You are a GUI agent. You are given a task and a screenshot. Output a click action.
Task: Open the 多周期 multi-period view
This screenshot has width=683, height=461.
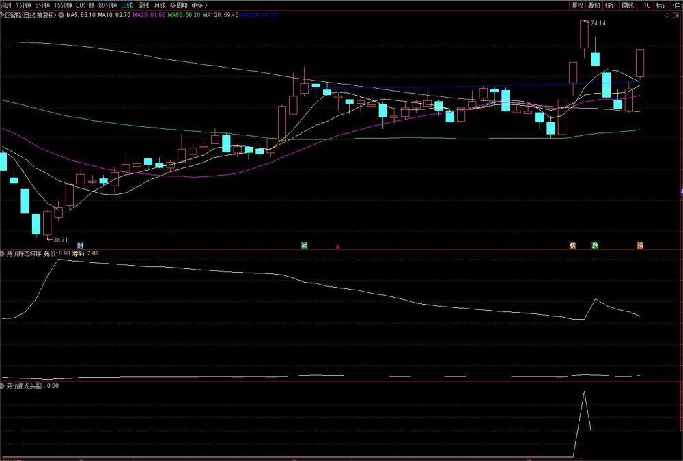178,5
